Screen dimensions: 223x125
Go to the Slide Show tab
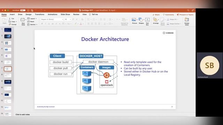tap(65, 15)
